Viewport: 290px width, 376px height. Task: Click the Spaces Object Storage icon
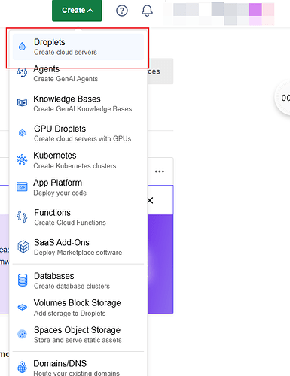tap(22, 334)
